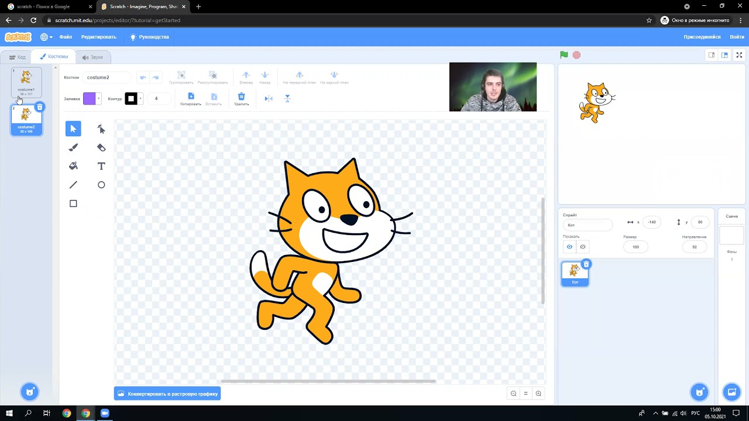749x421 pixels.
Task: Select the Text tool
Action: pyautogui.click(x=101, y=166)
